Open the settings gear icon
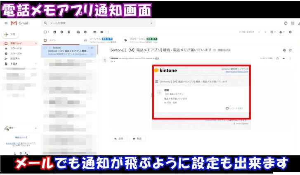The width and height of the screenshot is (300, 175). tap(290, 32)
